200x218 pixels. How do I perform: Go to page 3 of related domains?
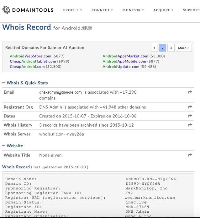pyautogui.click(x=171, y=48)
